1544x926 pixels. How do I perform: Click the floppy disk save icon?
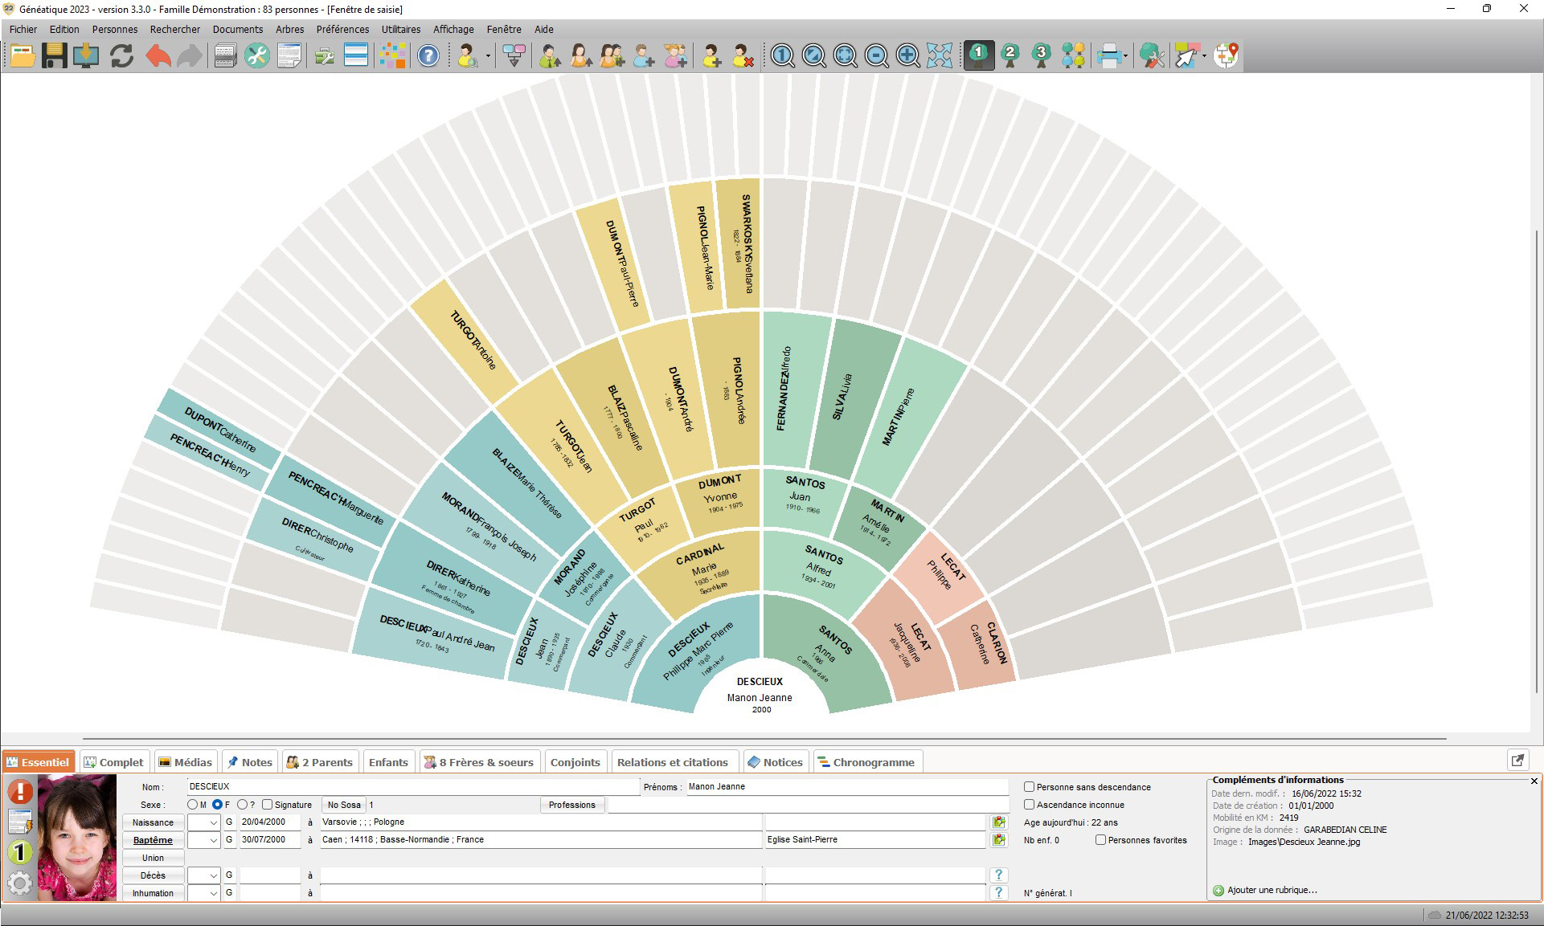pos(54,55)
